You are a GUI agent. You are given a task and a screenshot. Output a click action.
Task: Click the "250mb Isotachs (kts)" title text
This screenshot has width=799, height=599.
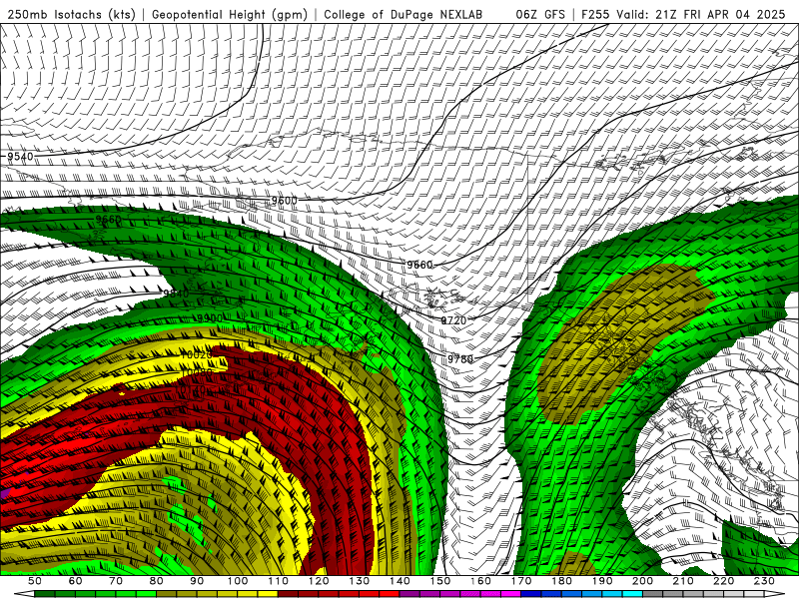tap(71, 14)
